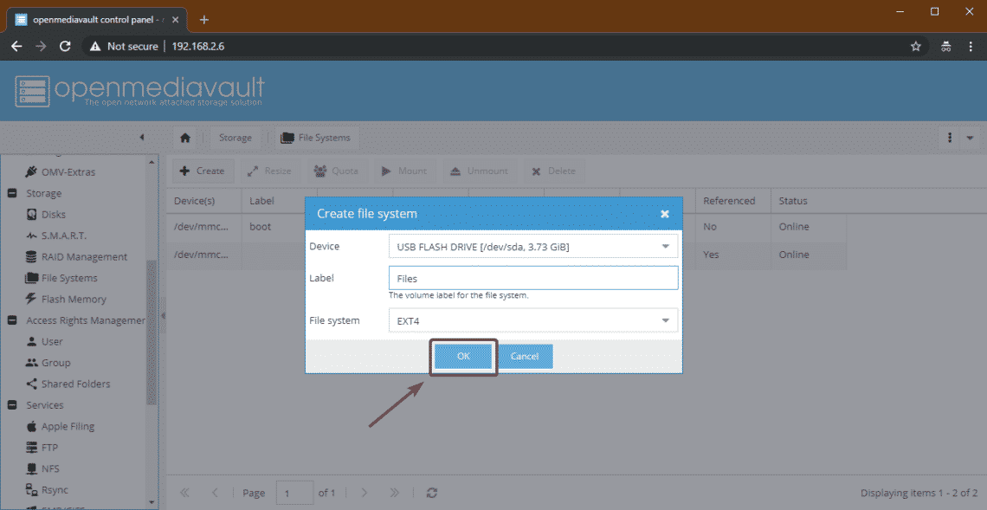Screen dimensions: 987x510
Task: Open the OMV-Extras sidebar item
Action: pos(68,172)
